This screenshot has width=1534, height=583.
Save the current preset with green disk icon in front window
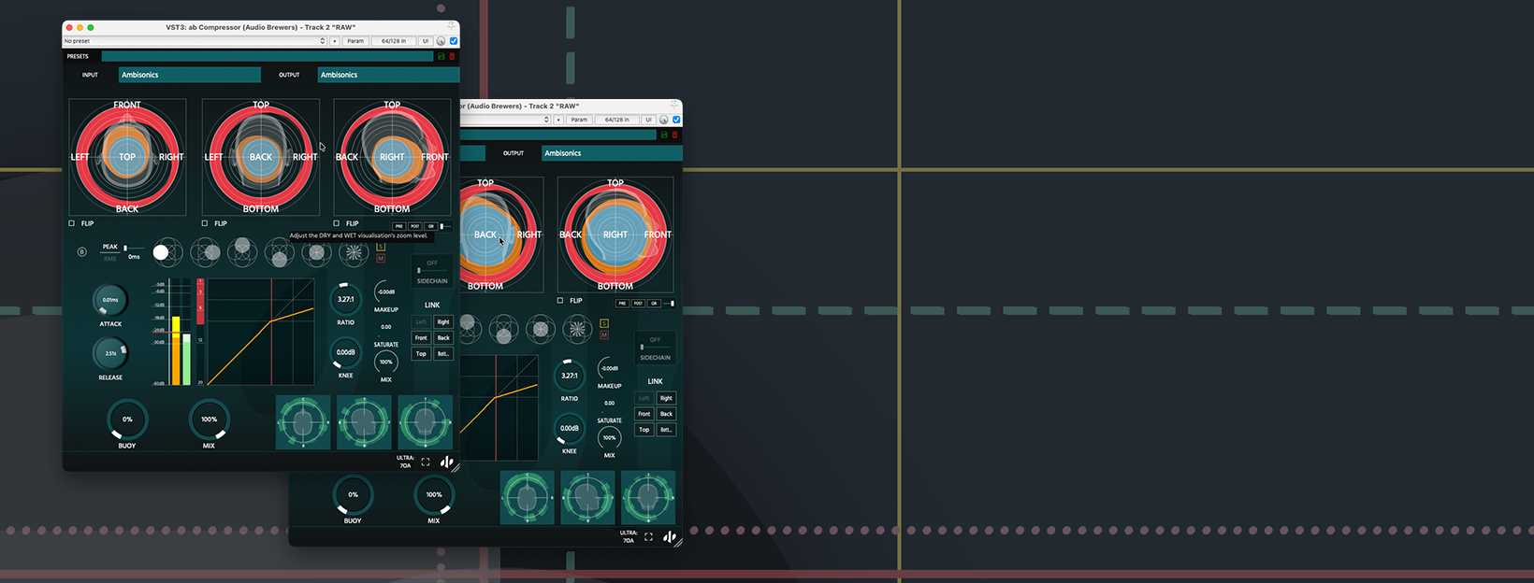click(x=441, y=56)
